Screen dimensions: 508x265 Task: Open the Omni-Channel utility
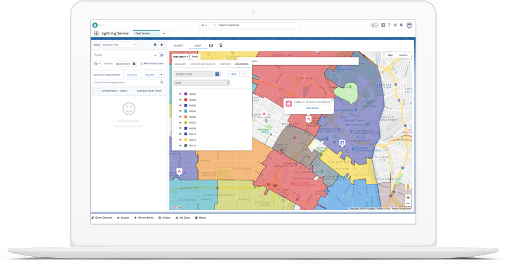102,218
